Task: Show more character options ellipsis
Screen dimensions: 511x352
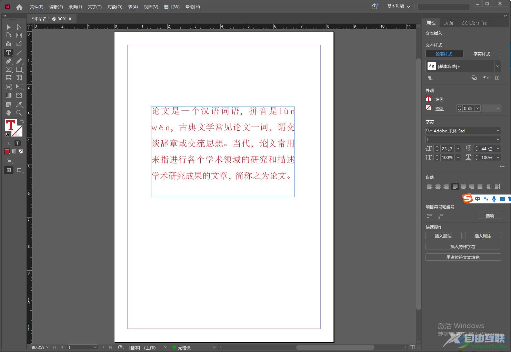Action: pos(502,167)
